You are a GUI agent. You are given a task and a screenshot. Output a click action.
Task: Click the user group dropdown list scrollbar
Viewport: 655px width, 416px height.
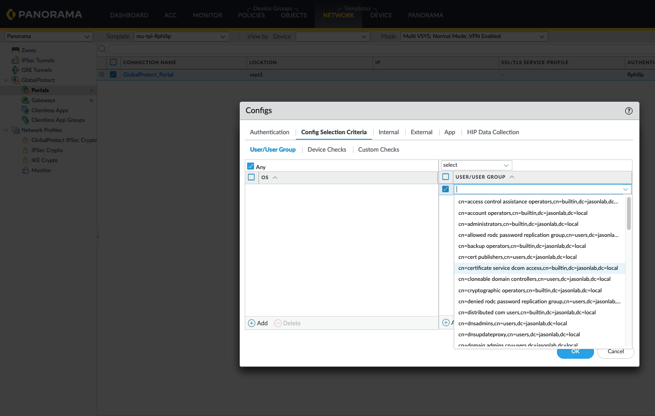click(x=628, y=214)
